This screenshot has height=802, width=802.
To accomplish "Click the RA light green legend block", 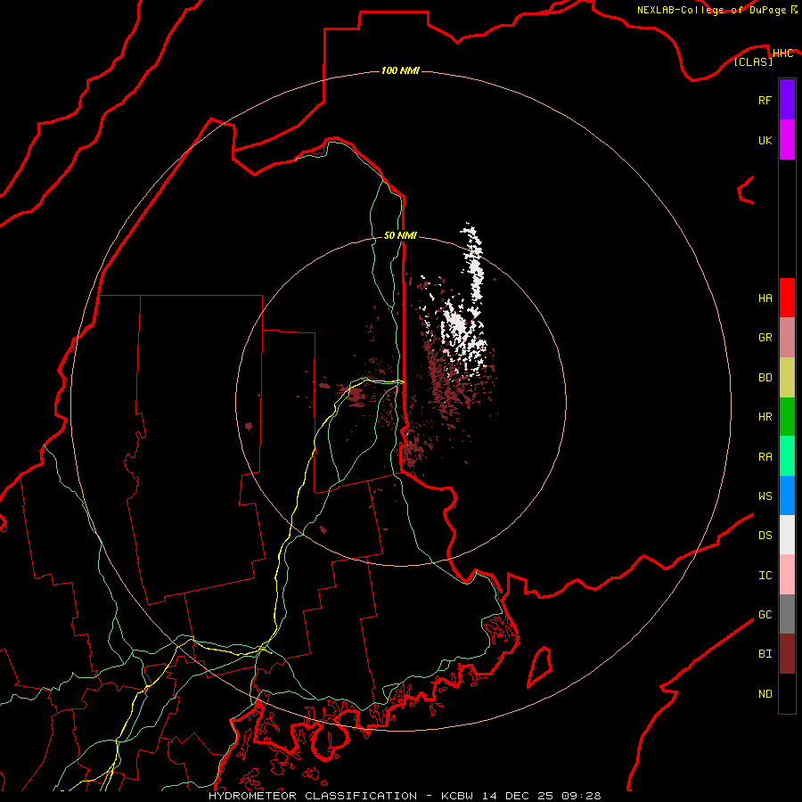I will click(x=787, y=456).
